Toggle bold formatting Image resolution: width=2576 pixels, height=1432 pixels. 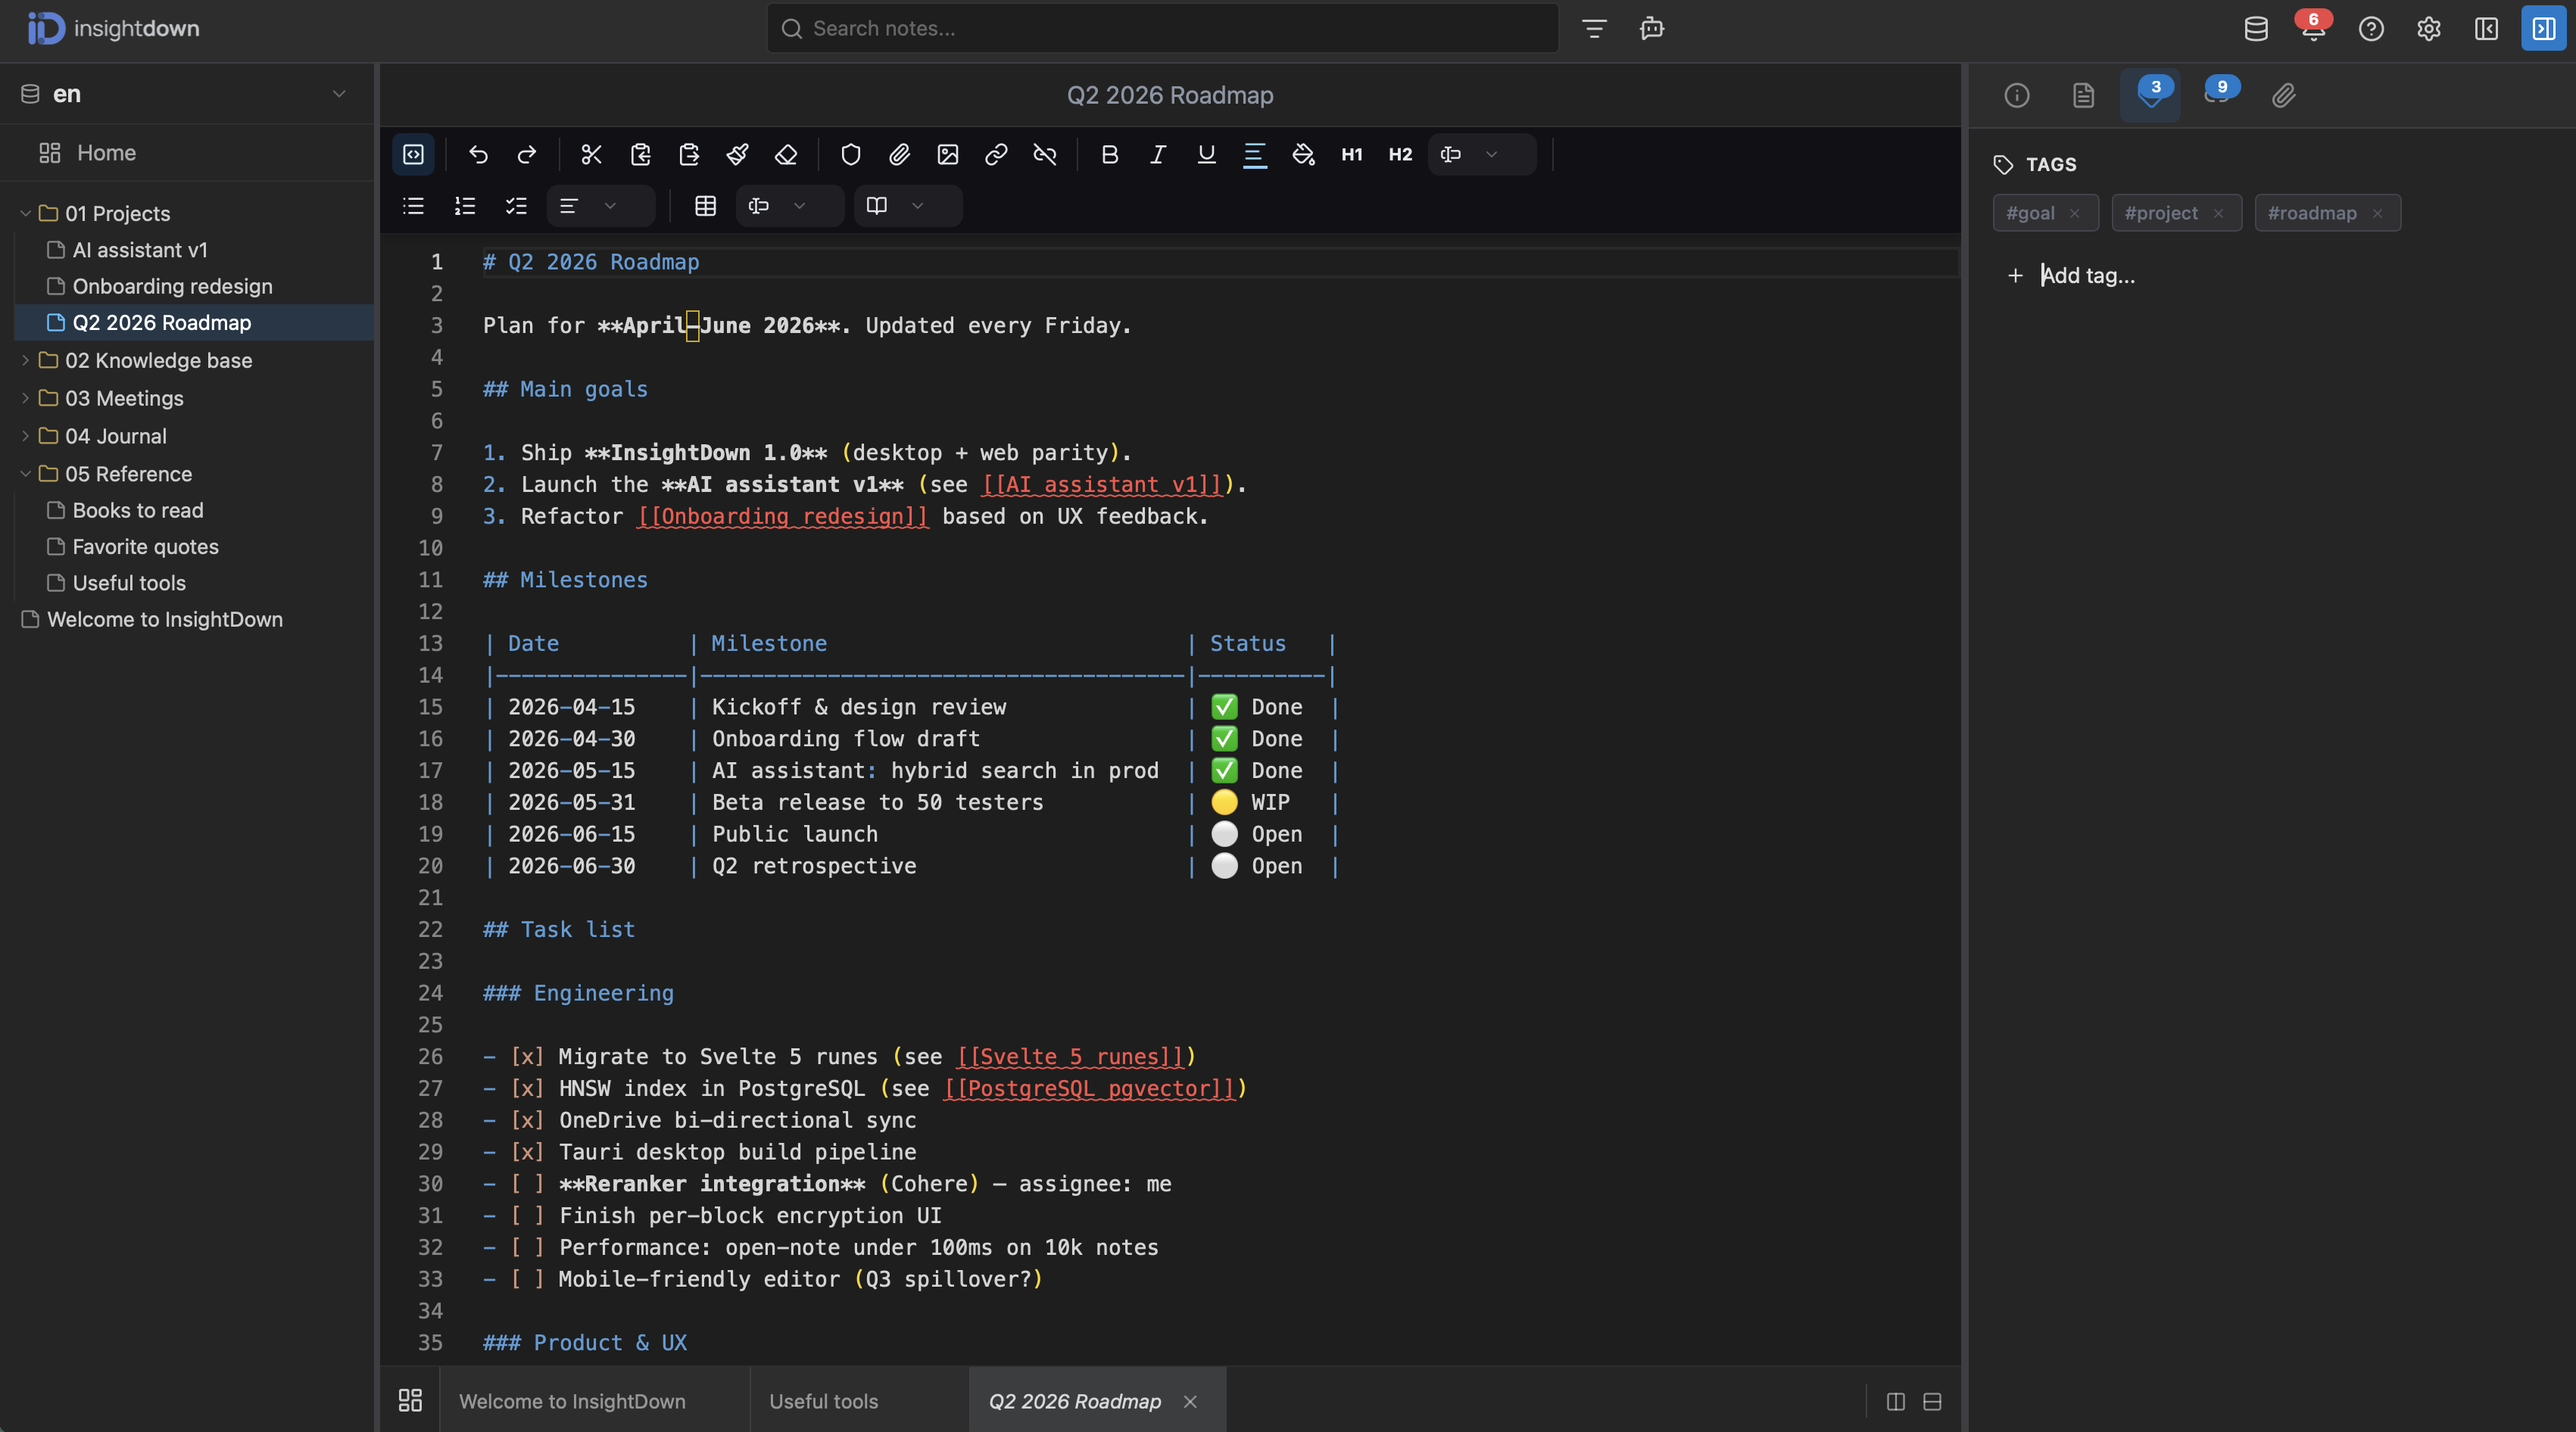(x=1109, y=154)
